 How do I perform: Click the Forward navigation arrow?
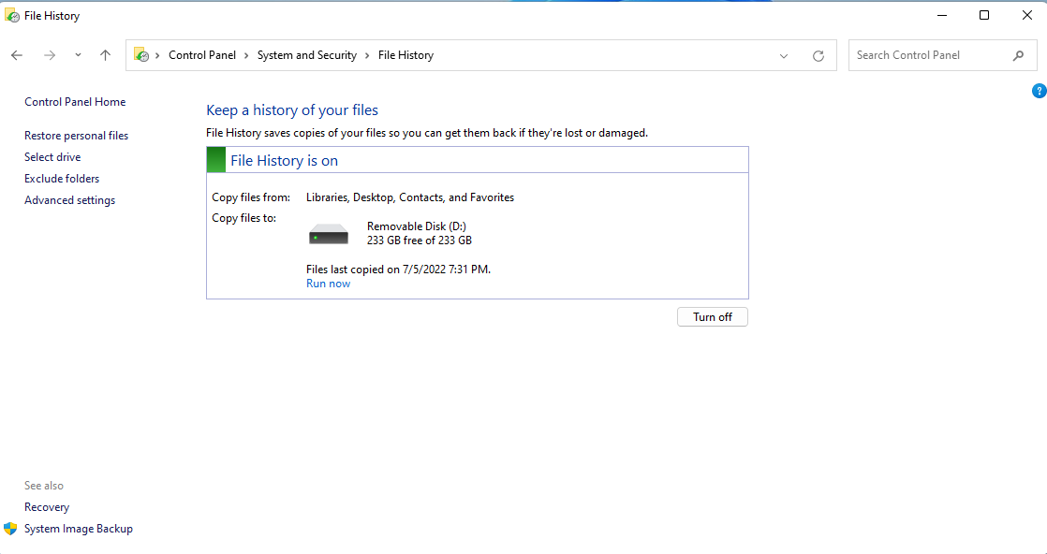[x=50, y=55]
